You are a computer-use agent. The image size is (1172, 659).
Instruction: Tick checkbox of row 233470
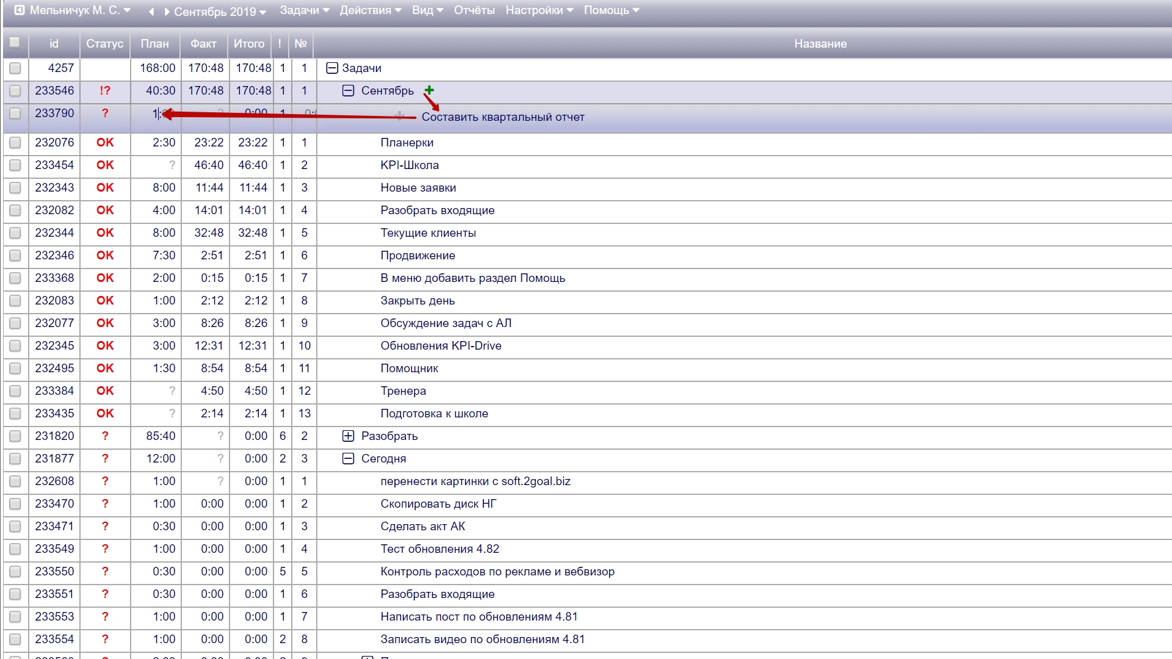pos(15,503)
